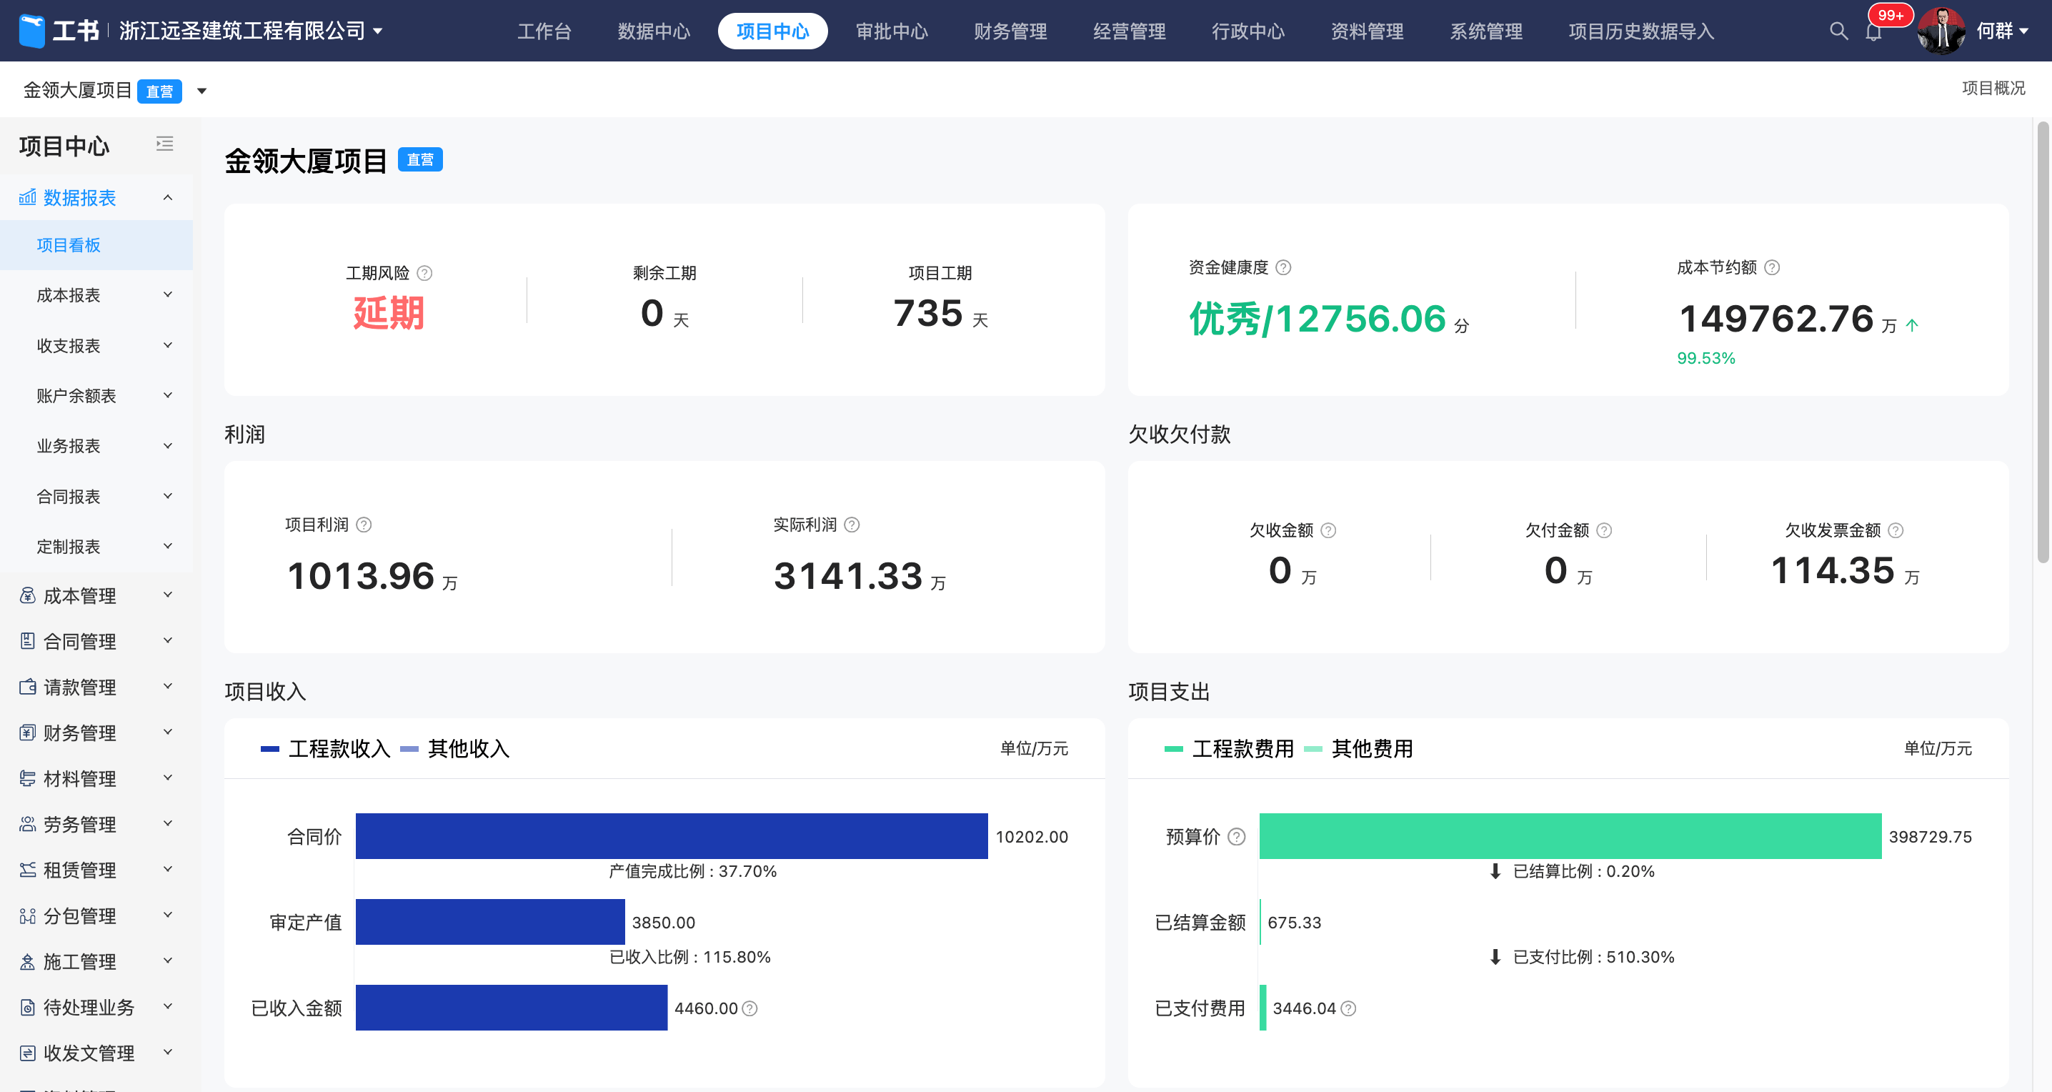The height and width of the screenshot is (1092, 2052).
Task: Click the 成本管理 sidebar icon
Action: (27, 595)
